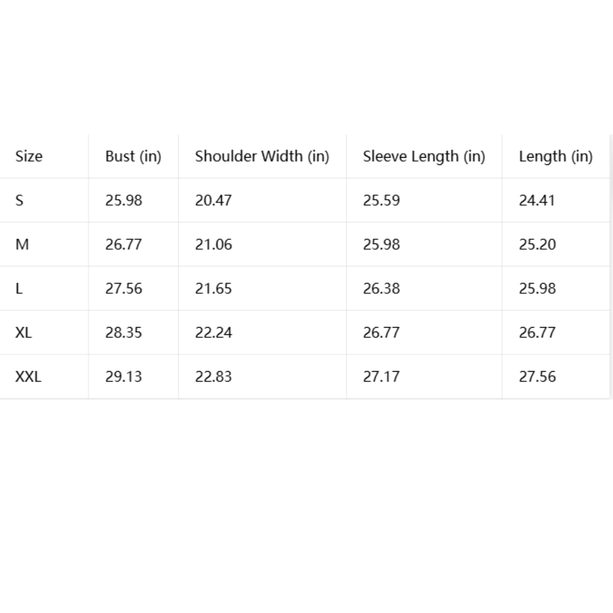
Task: Click sleeve length value 27.17
Action: (381, 377)
